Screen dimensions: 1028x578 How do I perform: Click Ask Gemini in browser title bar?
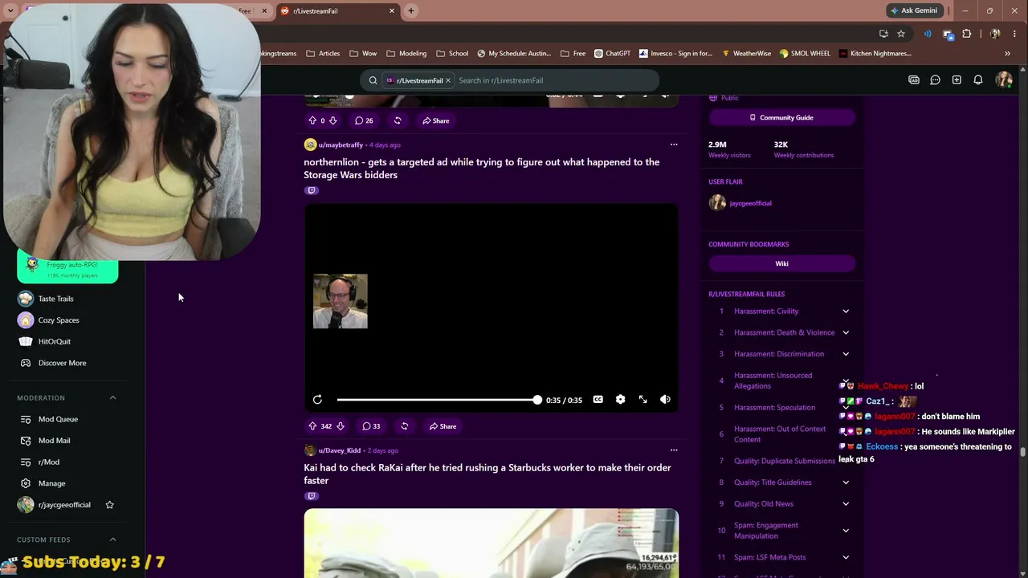(914, 11)
